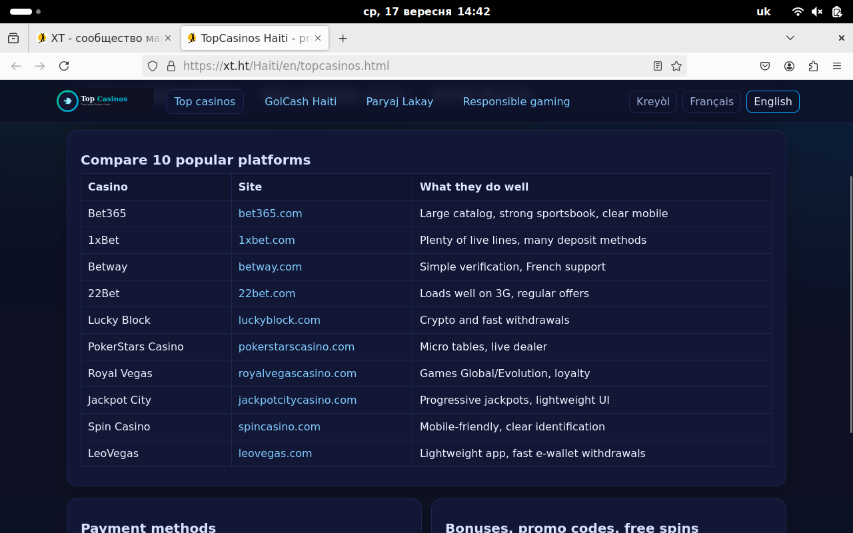Click the Bet365 casino name cell
This screenshot has width=853, height=533.
[x=156, y=213]
